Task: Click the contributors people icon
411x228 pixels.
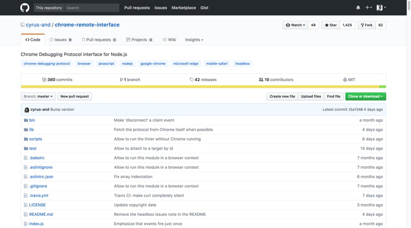Action: [261, 79]
